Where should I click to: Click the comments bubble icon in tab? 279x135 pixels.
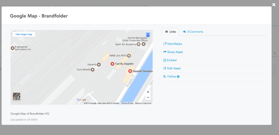click(184, 32)
